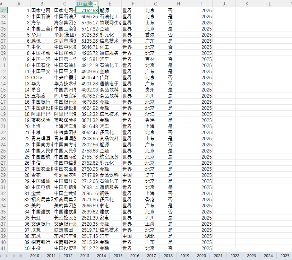Screen dimensions: 292x260
Task: Click the 辽宁 region cell
Action: pyautogui.click(x=156, y=175)
